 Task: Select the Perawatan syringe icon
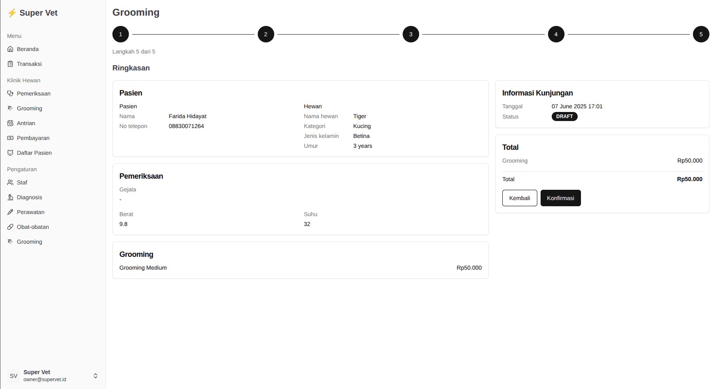10,212
